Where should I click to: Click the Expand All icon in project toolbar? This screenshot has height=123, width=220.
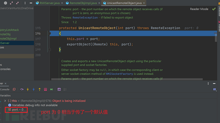(x=11, y=3)
